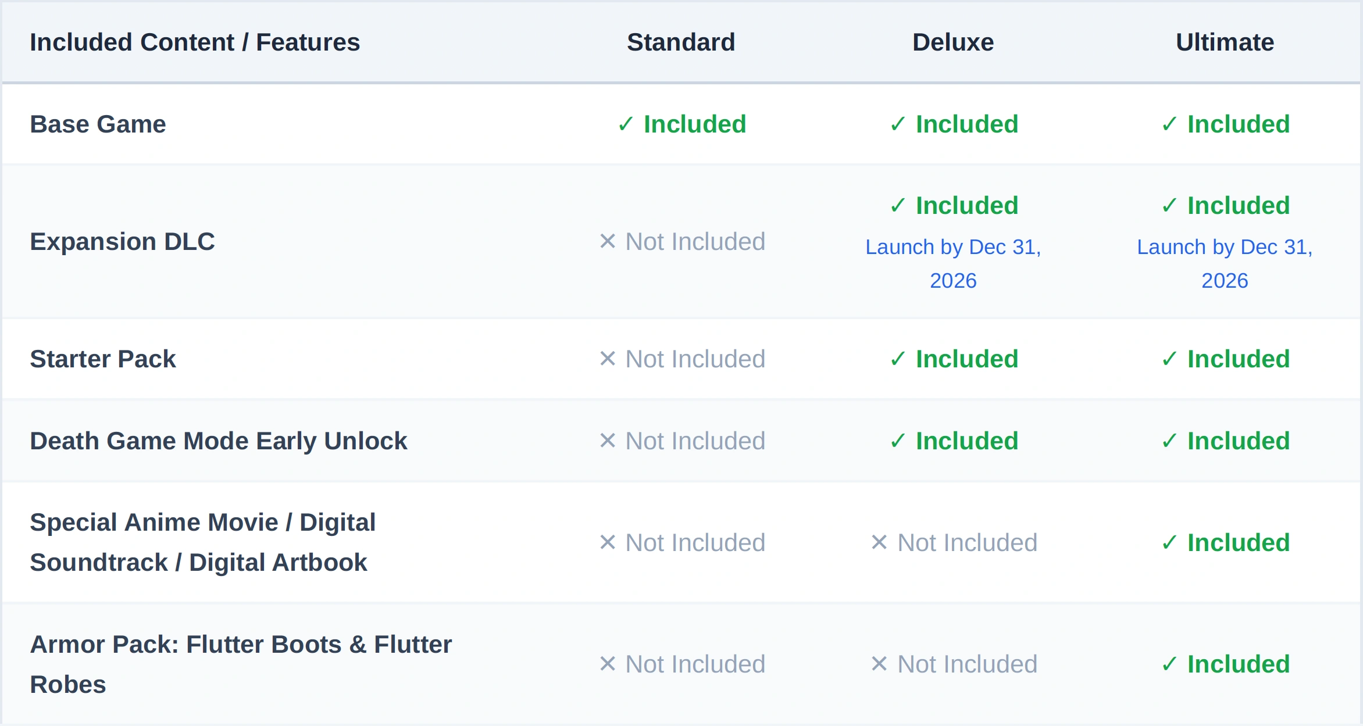This screenshot has height=726, width=1363.
Task: Click Ultimate Launch by Dec 31, 2026 note
Action: coord(1225,264)
